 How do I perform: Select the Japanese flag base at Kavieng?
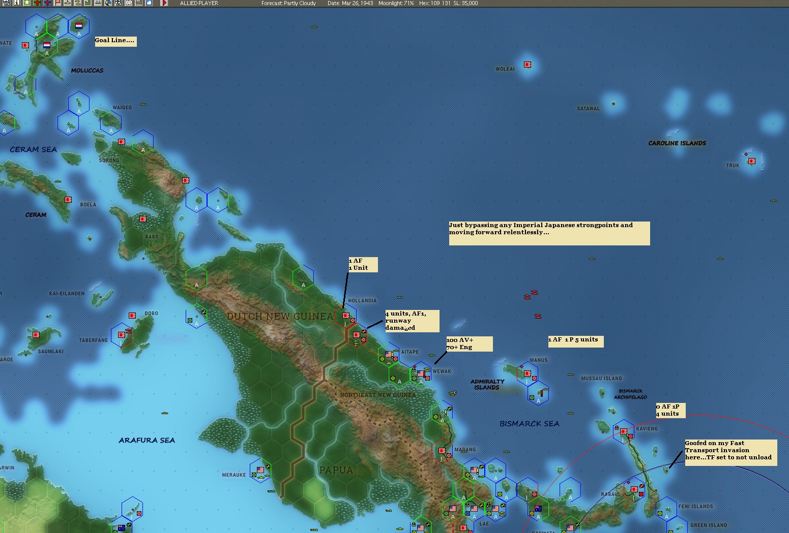(624, 431)
